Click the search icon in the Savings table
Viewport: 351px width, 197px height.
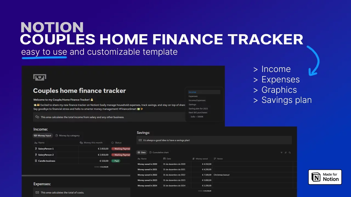(x=290, y=153)
